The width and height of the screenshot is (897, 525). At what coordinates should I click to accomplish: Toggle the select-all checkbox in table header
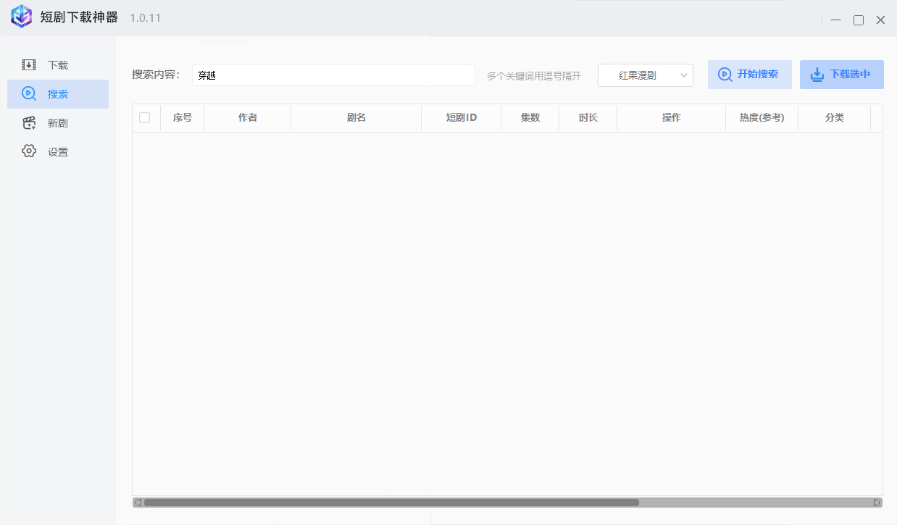pyautogui.click(x=145, y=117)
